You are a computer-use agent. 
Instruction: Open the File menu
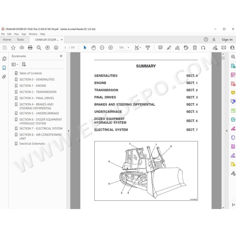[x=3, y=34]
